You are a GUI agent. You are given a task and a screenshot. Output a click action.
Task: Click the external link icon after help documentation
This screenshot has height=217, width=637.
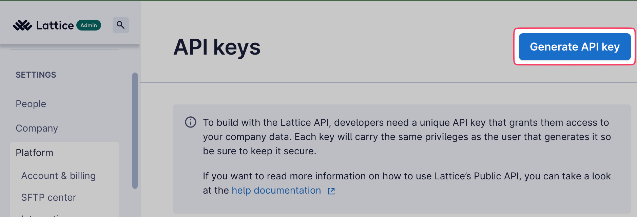[331, 191]
